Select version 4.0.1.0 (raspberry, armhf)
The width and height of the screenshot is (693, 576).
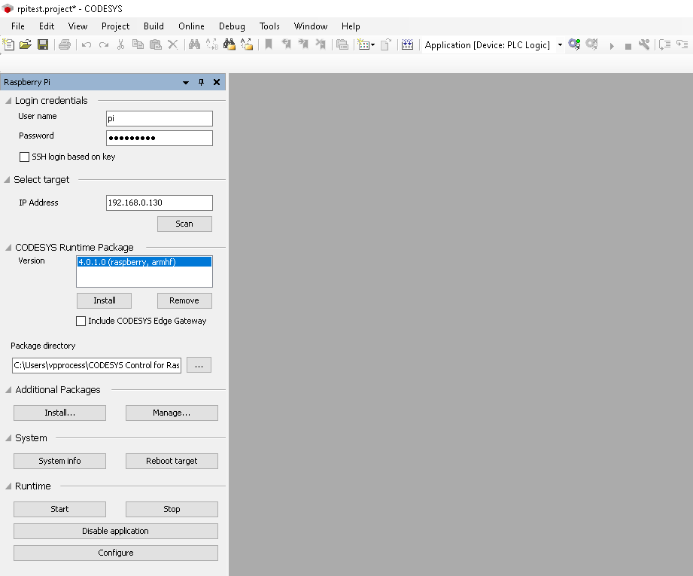[x=144, y=262]
